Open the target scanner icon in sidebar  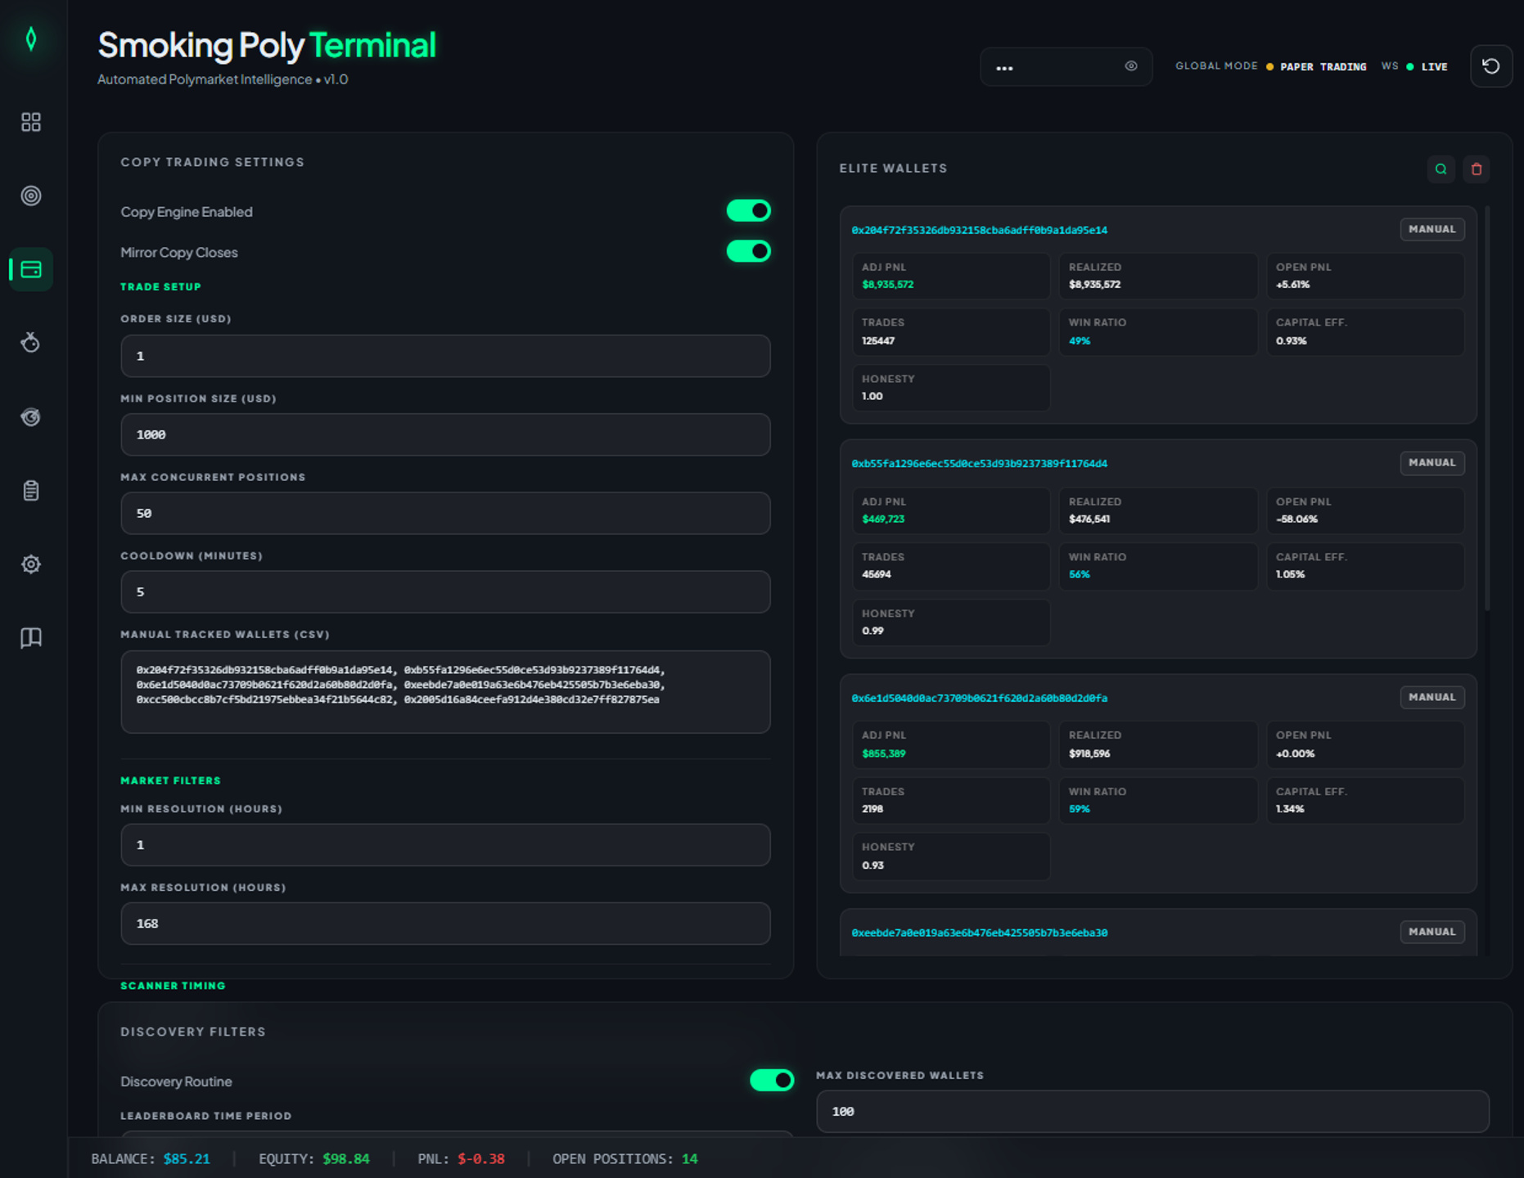[31, 196]
